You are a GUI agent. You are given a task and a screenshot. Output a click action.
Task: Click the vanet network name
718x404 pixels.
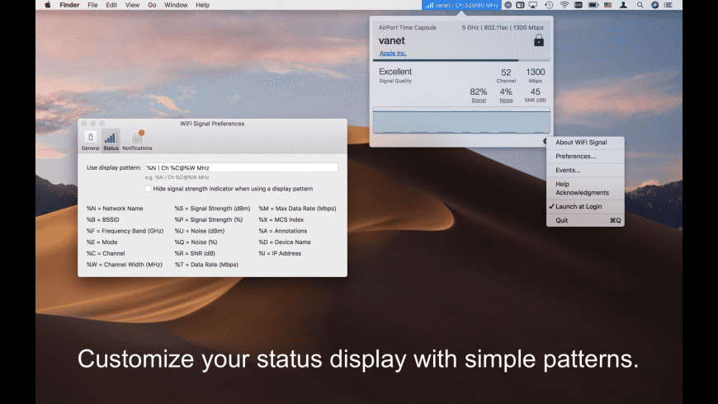tap(391, 40)
